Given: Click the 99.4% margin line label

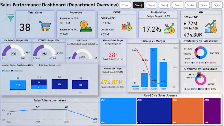Looking at the screenshot, I should [x=135, y=50].
